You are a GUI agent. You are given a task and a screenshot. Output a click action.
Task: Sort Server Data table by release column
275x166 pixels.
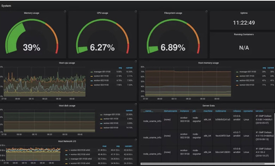(x=237, y=111)
